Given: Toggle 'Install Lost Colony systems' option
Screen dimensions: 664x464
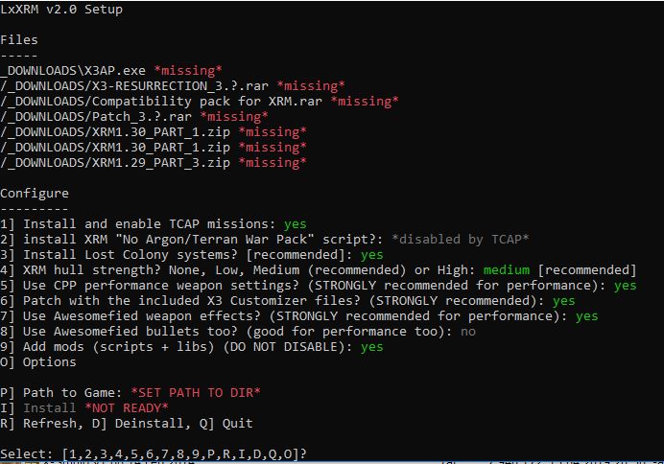Looking at the screenshot, I should (191, 255).
